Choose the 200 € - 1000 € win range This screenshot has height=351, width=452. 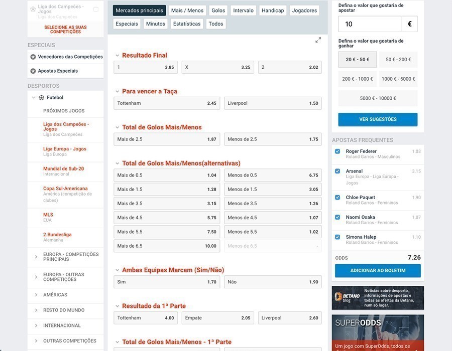[x=358, y=79]
